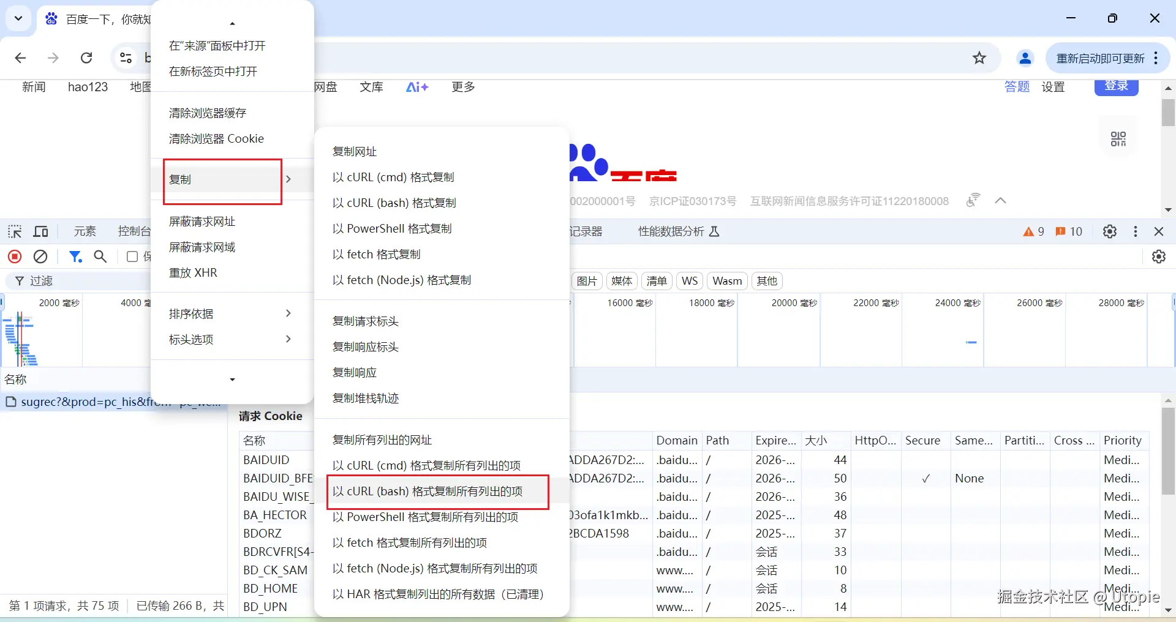Screen dimensions: 1176x622
Task: Reload the current page
Action: (86, 58)
